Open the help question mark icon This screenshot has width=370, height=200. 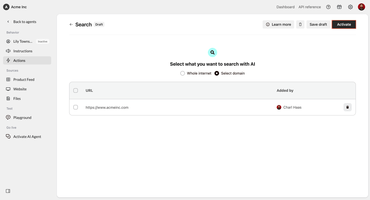pos(328,7)
